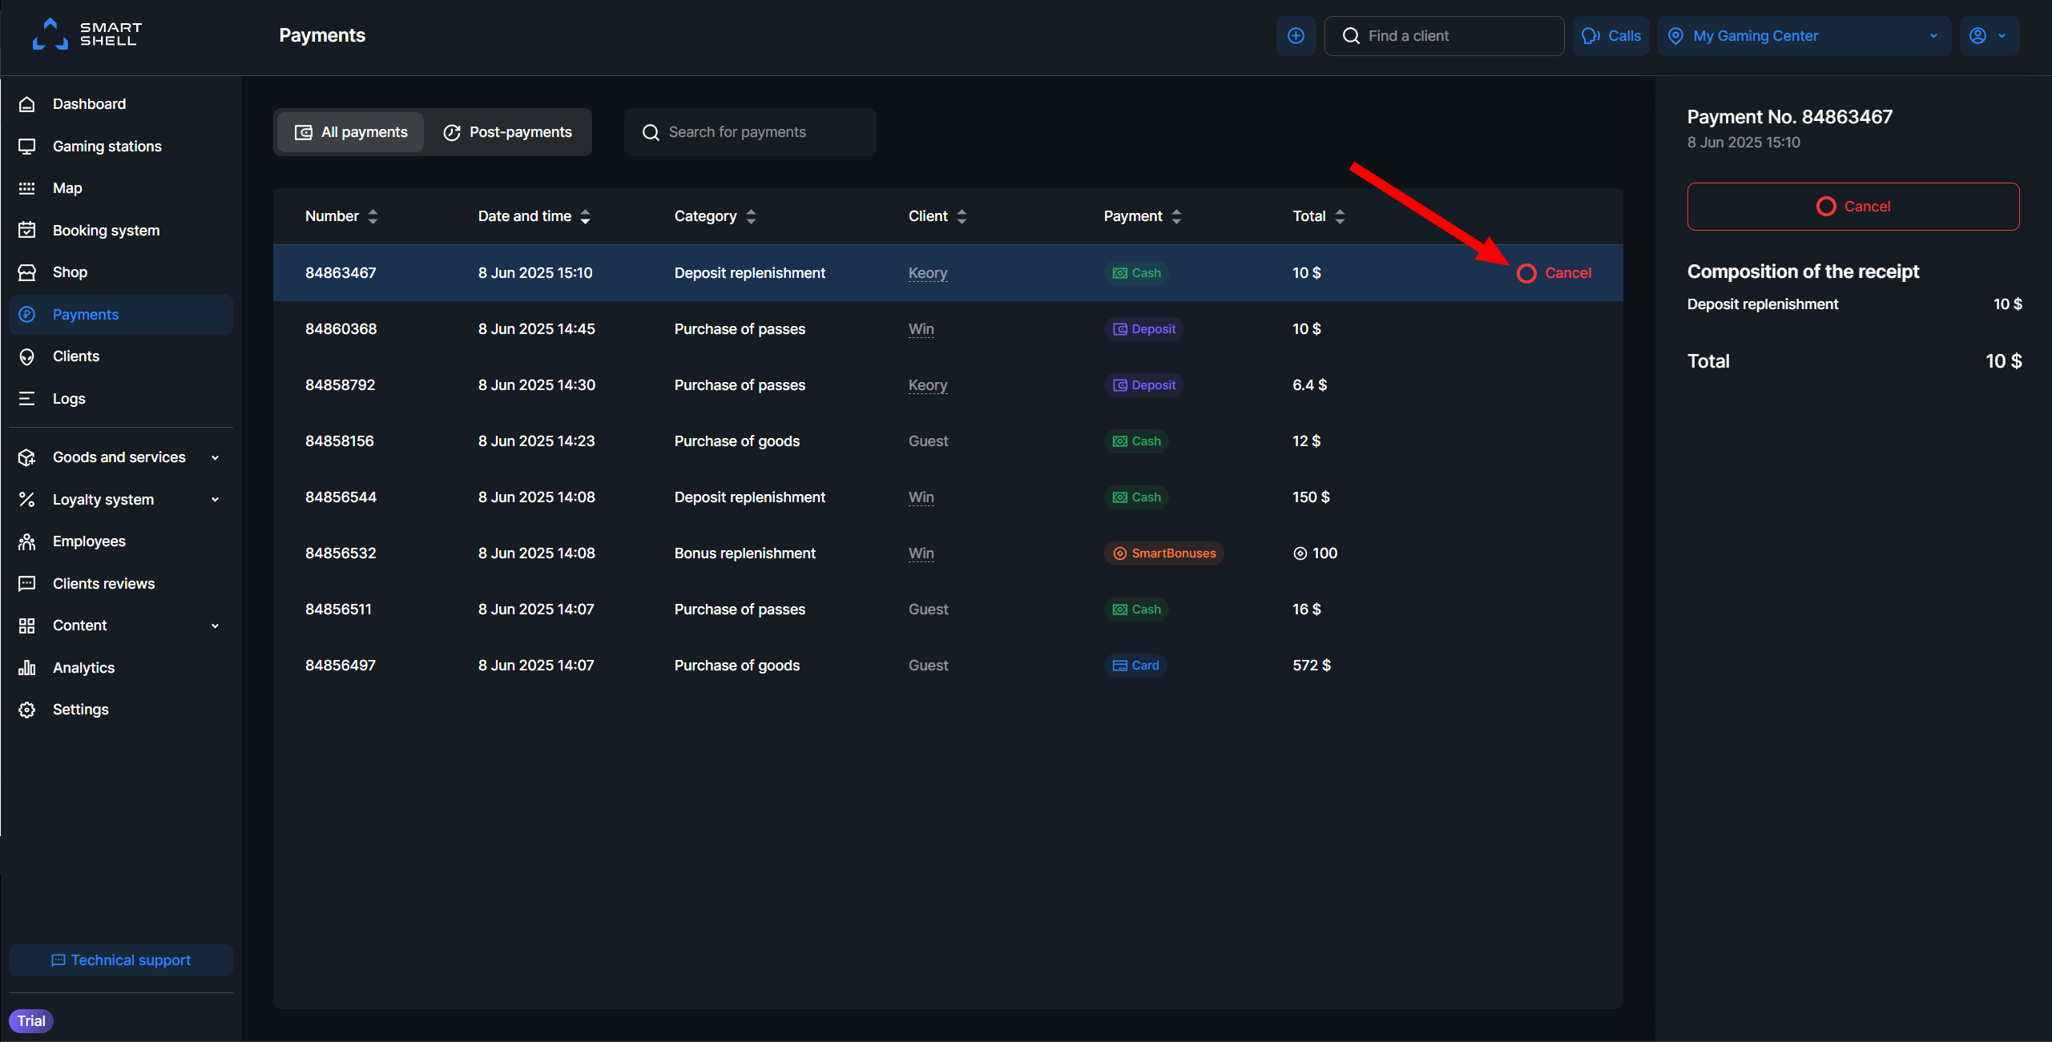Open the user account menu

[1989, 36]
